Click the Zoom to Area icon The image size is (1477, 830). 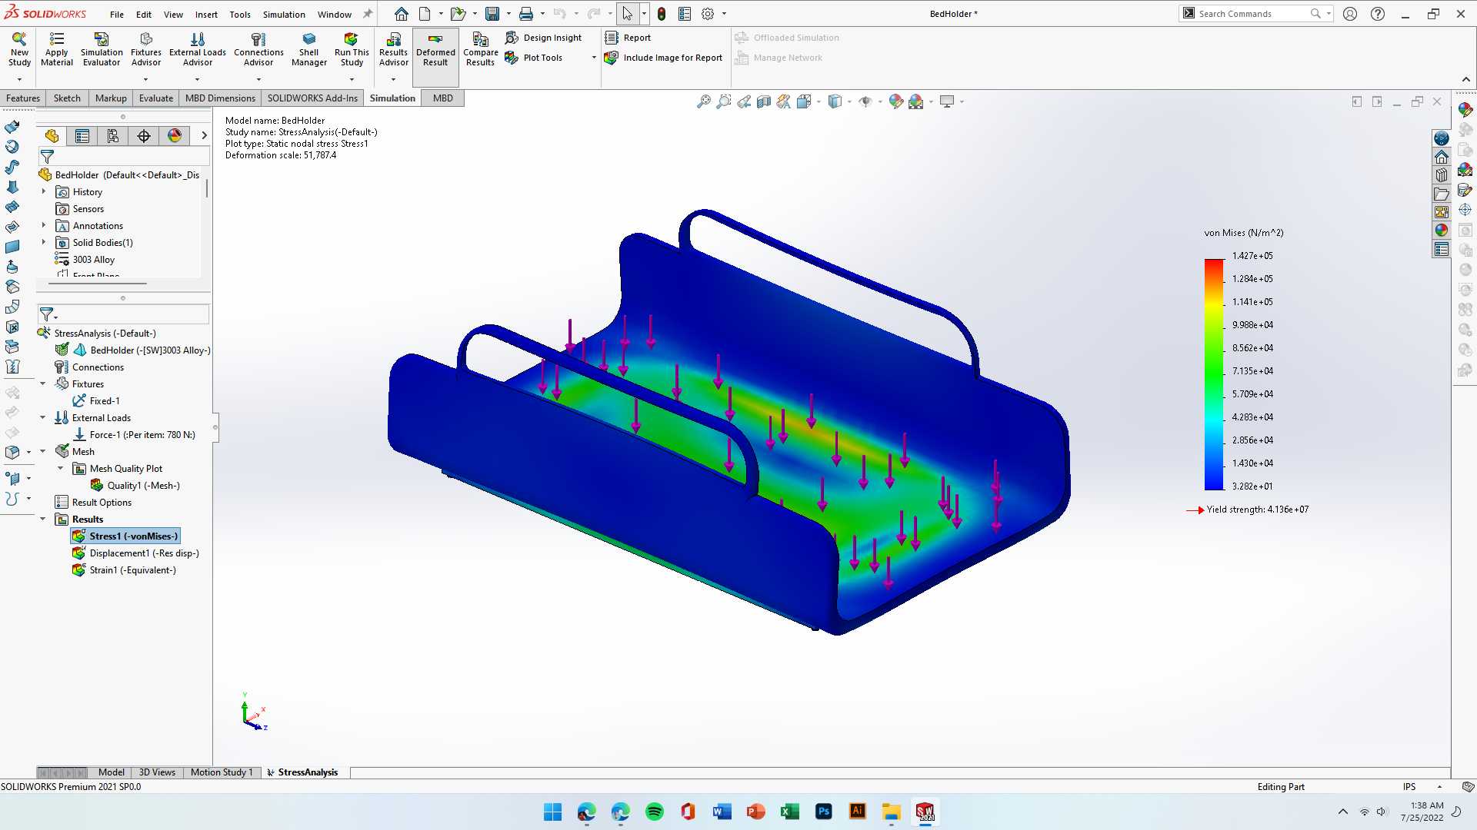[x=723, y=101]
